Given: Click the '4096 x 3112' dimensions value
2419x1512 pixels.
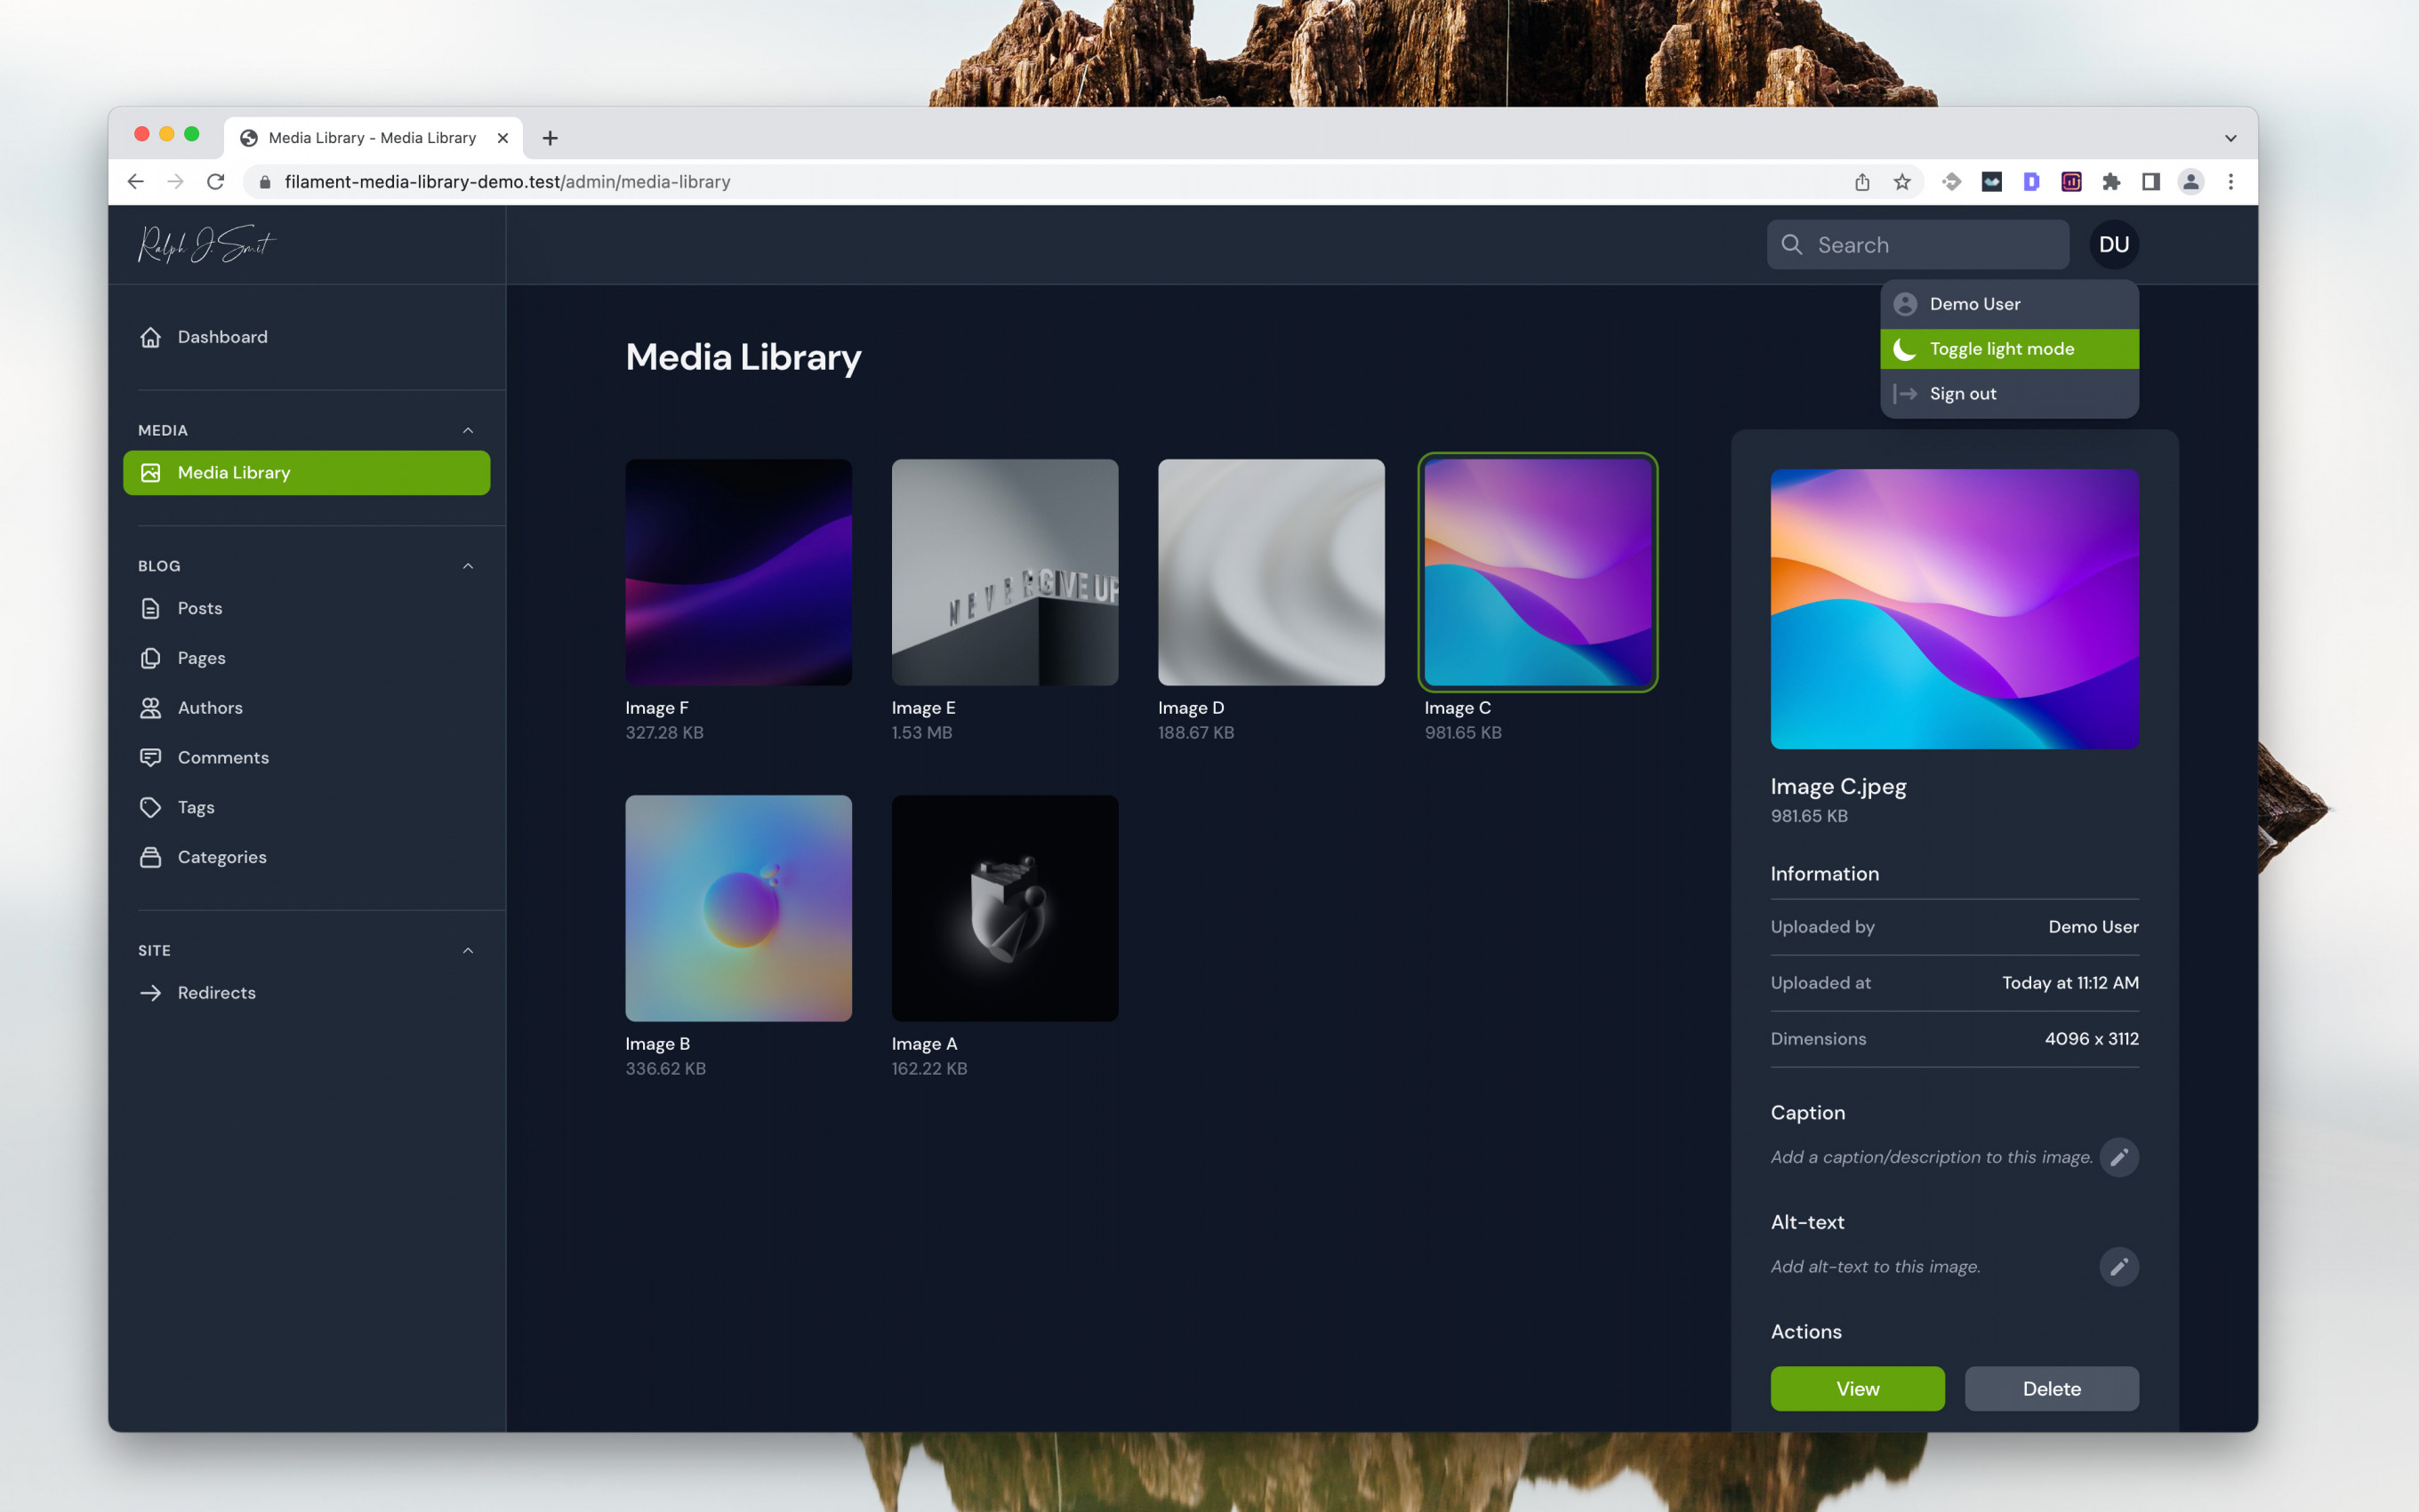Looking at the screenshot, I should point(2091,1039).
